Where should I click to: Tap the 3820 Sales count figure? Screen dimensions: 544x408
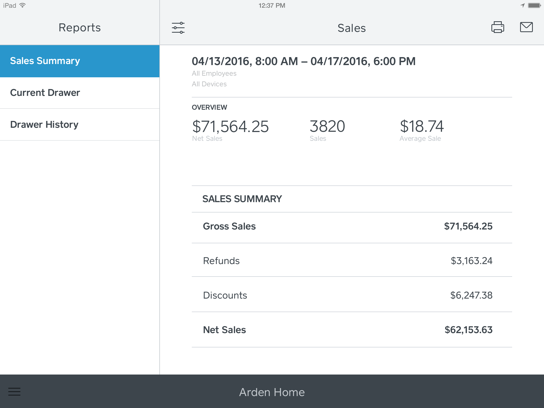click(x=327, y=127)
